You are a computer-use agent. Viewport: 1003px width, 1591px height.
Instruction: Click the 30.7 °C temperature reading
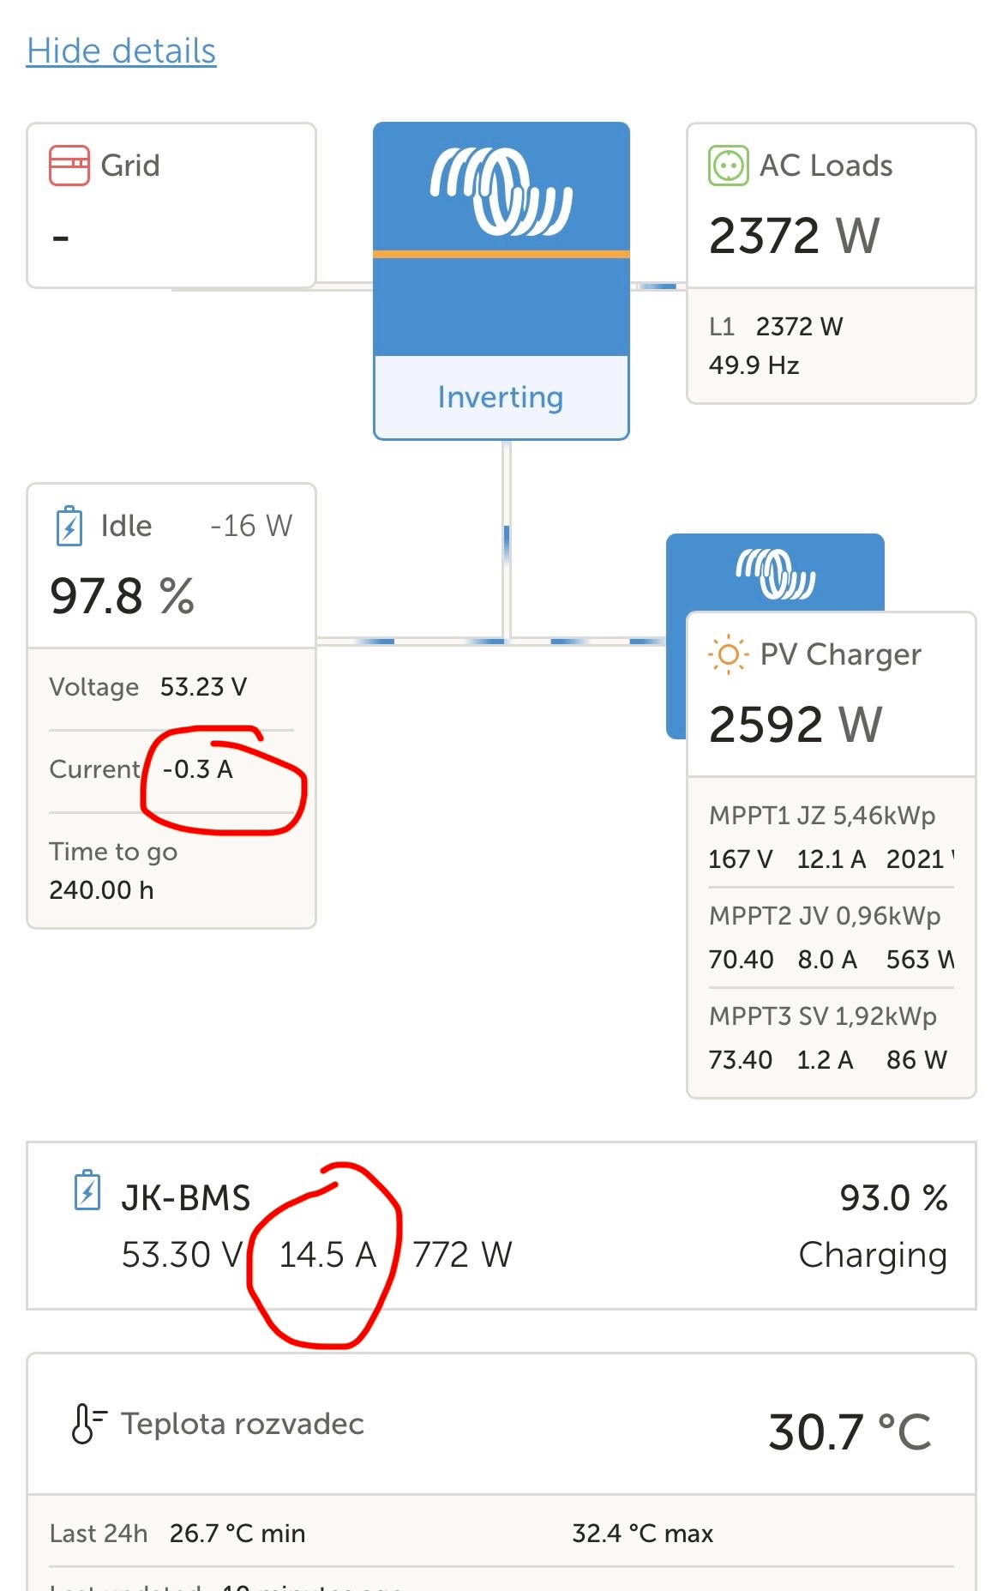click(x=850, y=1431)
